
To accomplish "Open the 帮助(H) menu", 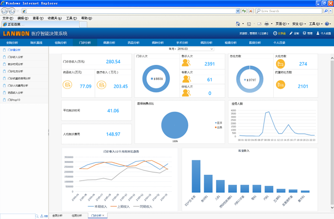I will tap(87, 18).
